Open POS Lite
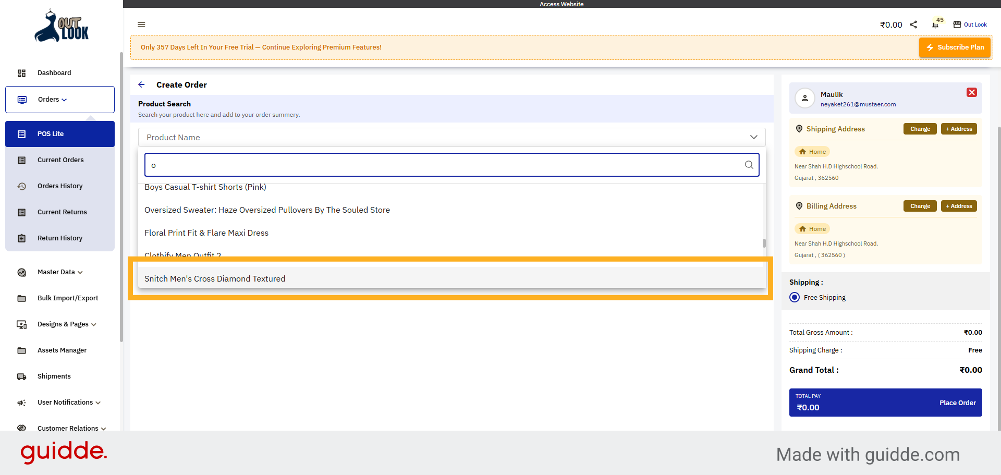This screenshot has height=475, width=1001. [60, 134]
